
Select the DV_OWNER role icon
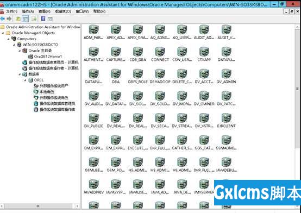click(x=204, y=96)
